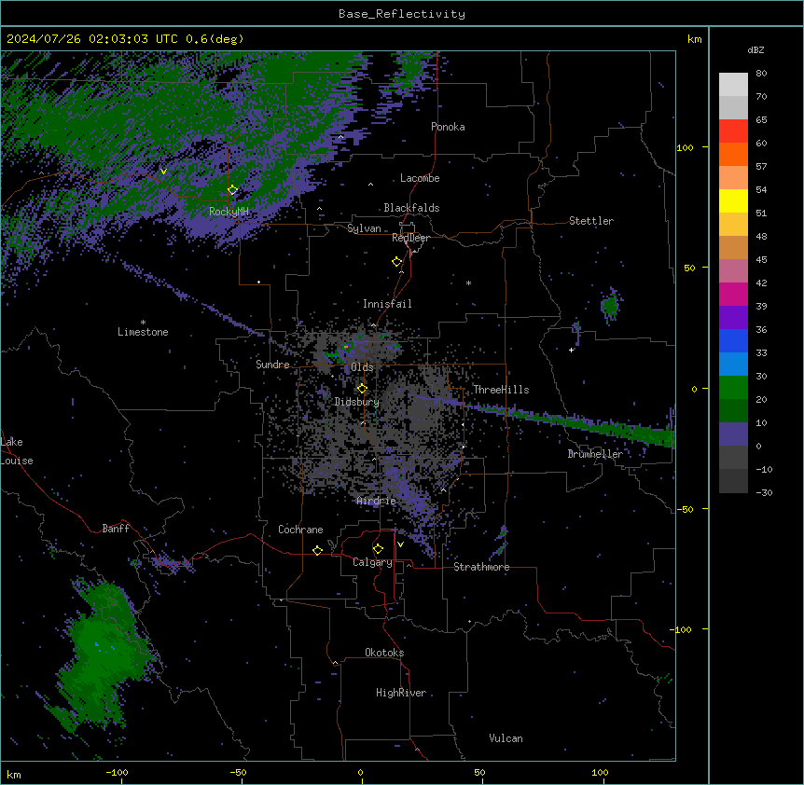Click the white plus marker northwest of Drumheller
Viewport: 804px width, 785px height.
571,350
